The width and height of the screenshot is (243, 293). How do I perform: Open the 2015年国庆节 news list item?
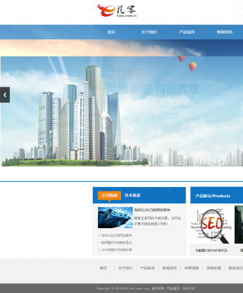pyautogui.click(x=115, y=250)
